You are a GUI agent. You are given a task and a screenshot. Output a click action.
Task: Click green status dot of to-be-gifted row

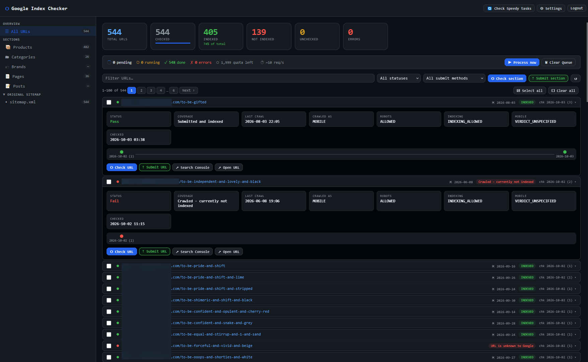click(118, 102)
